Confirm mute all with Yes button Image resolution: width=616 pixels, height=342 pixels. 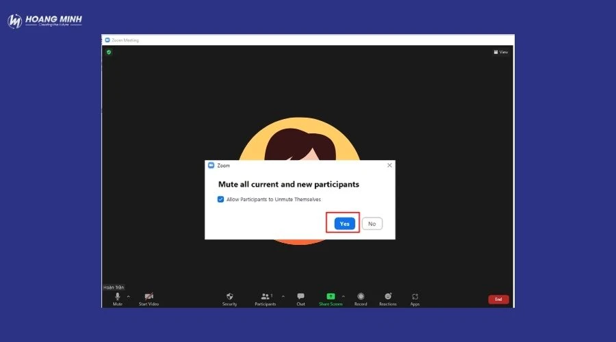344,224
